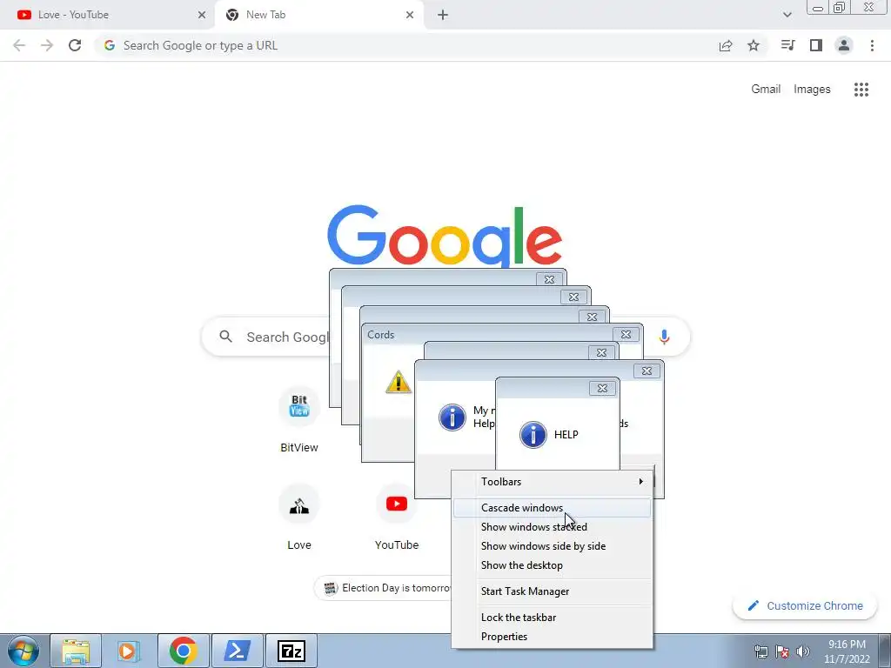Open the side panel icon
Screen dimensions: 891x668
(x=816, y=45)
